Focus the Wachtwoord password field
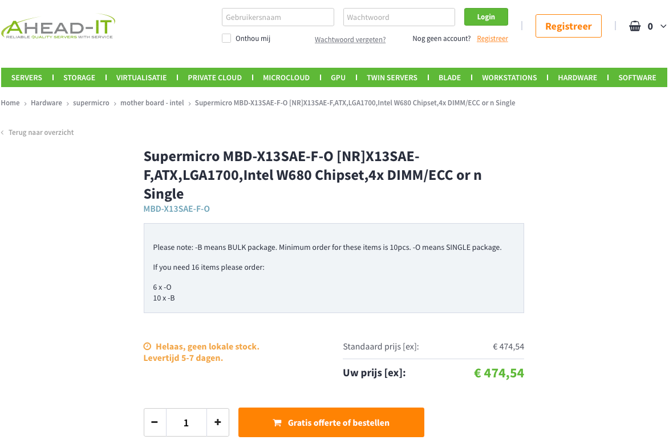 [399, 17]
